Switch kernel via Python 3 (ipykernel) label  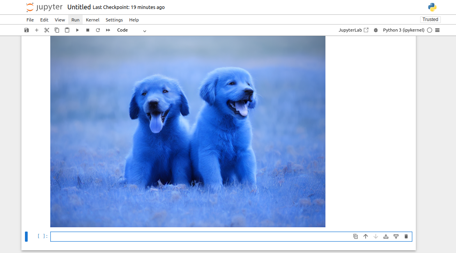pos(403,30)
